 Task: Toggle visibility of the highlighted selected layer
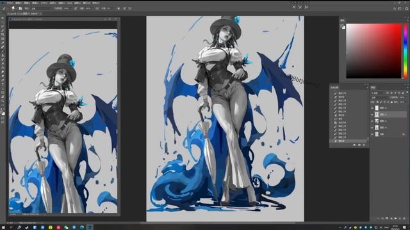pyautogui.click(x=372, y=114)
